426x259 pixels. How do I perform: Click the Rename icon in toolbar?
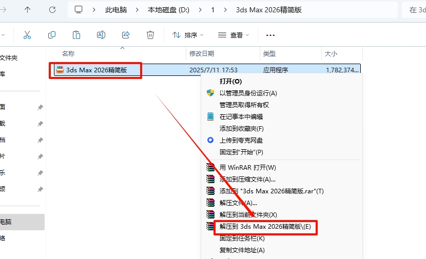(101, 35)
